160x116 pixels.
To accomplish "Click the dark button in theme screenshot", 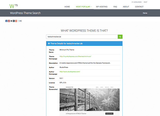I will [x=109, y=114].
